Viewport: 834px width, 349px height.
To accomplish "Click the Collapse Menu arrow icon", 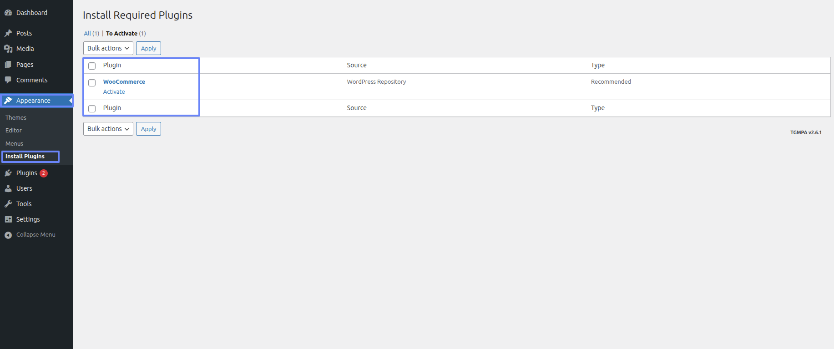I will pyautogui.click(x=8, y=235).
